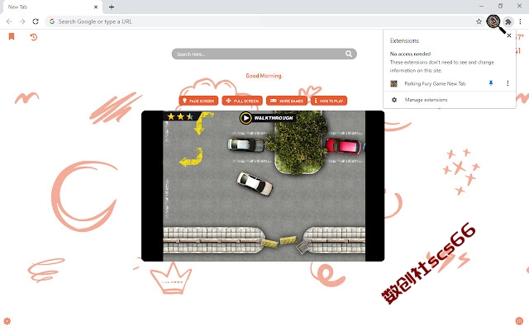The image size is (529, 330).
Task: Click the gear icon beside Manage extensions
Action: coord(394,100)
